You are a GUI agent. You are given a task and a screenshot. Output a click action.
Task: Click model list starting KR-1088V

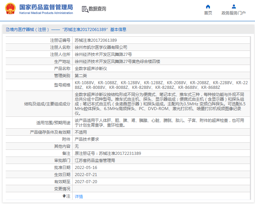161,85
